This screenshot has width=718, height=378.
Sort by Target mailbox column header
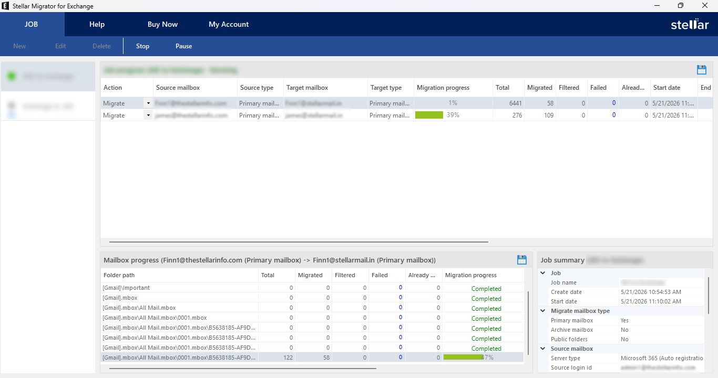[x=326, y=88]
